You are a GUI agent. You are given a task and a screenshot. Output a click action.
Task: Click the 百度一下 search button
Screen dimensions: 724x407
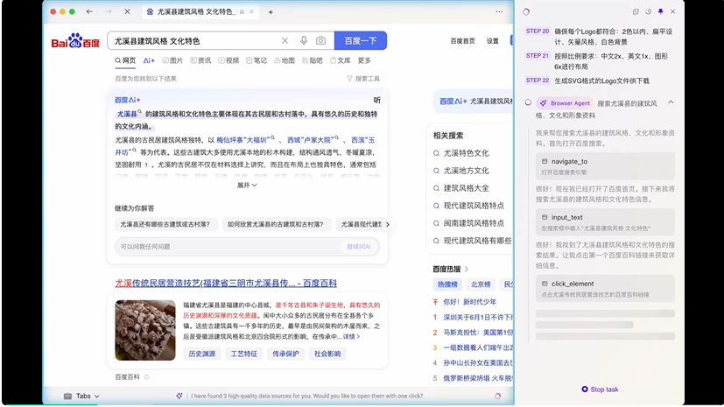point(361,40)
